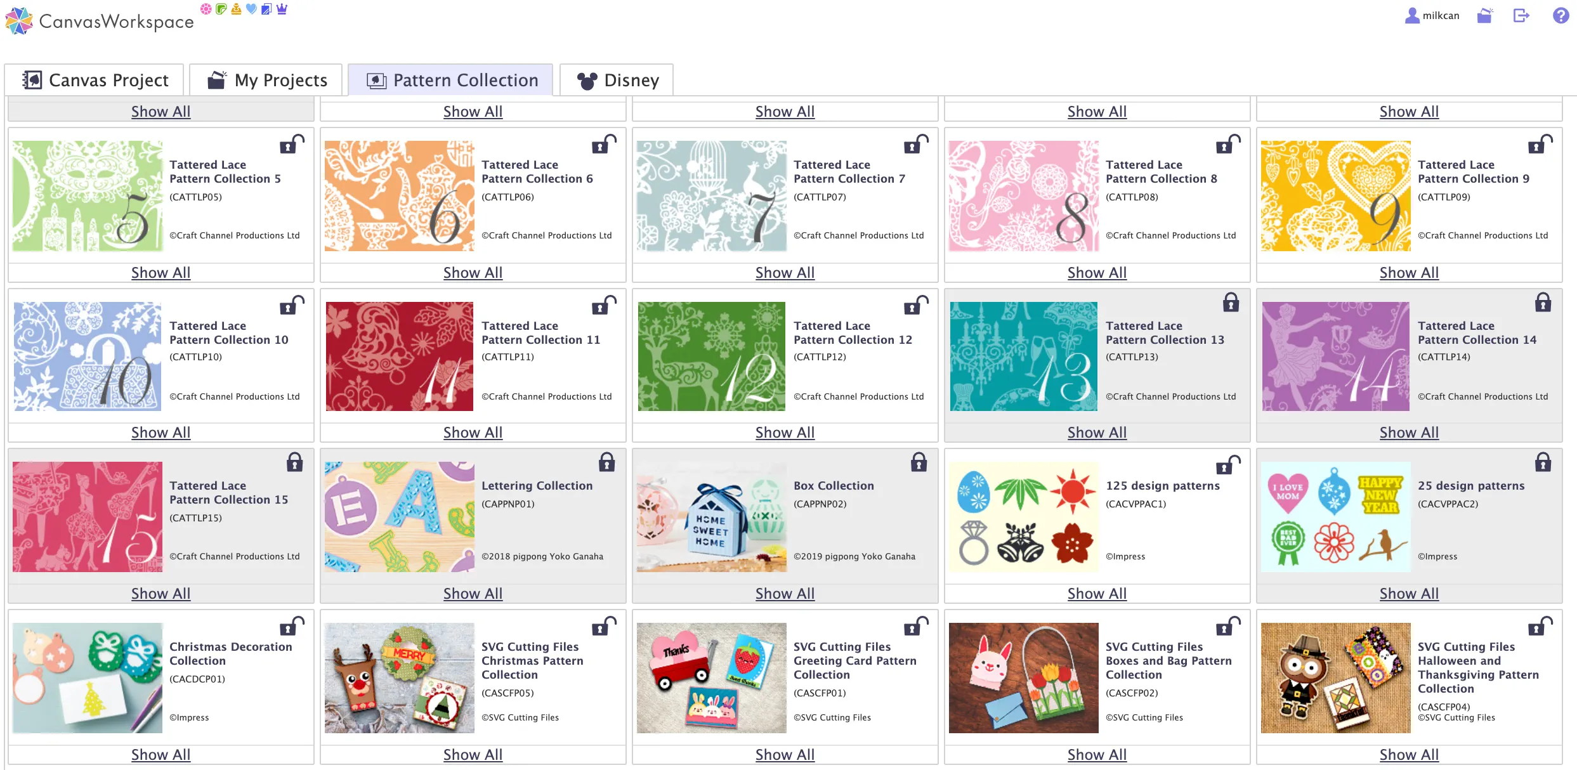The height and width of the screenshot is (770, 1577).
Task: Open the Disney tab
Action: click(617, 80)
